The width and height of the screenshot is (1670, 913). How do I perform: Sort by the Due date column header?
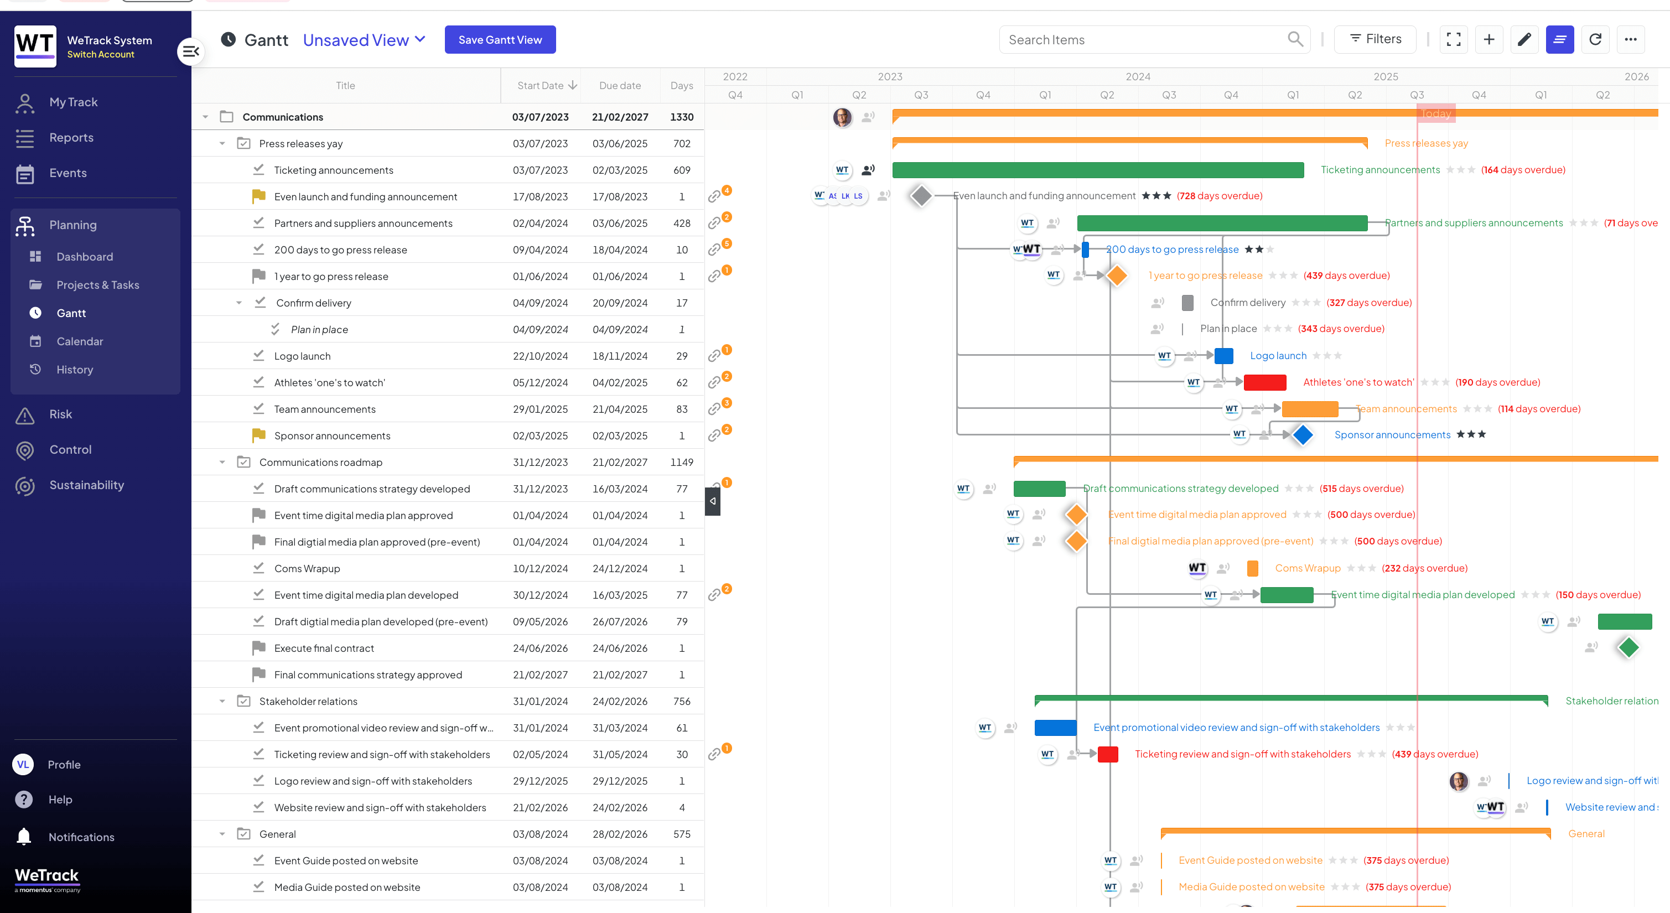coord(620,86)
